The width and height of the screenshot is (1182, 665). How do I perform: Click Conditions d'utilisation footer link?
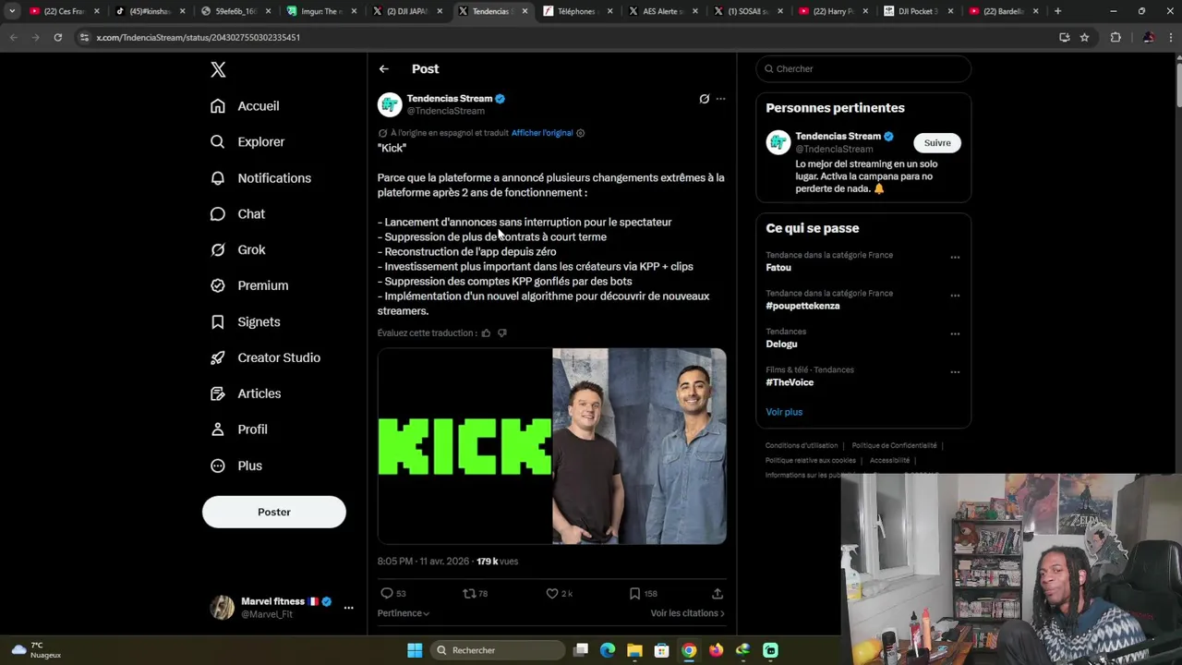click(802, 446)
